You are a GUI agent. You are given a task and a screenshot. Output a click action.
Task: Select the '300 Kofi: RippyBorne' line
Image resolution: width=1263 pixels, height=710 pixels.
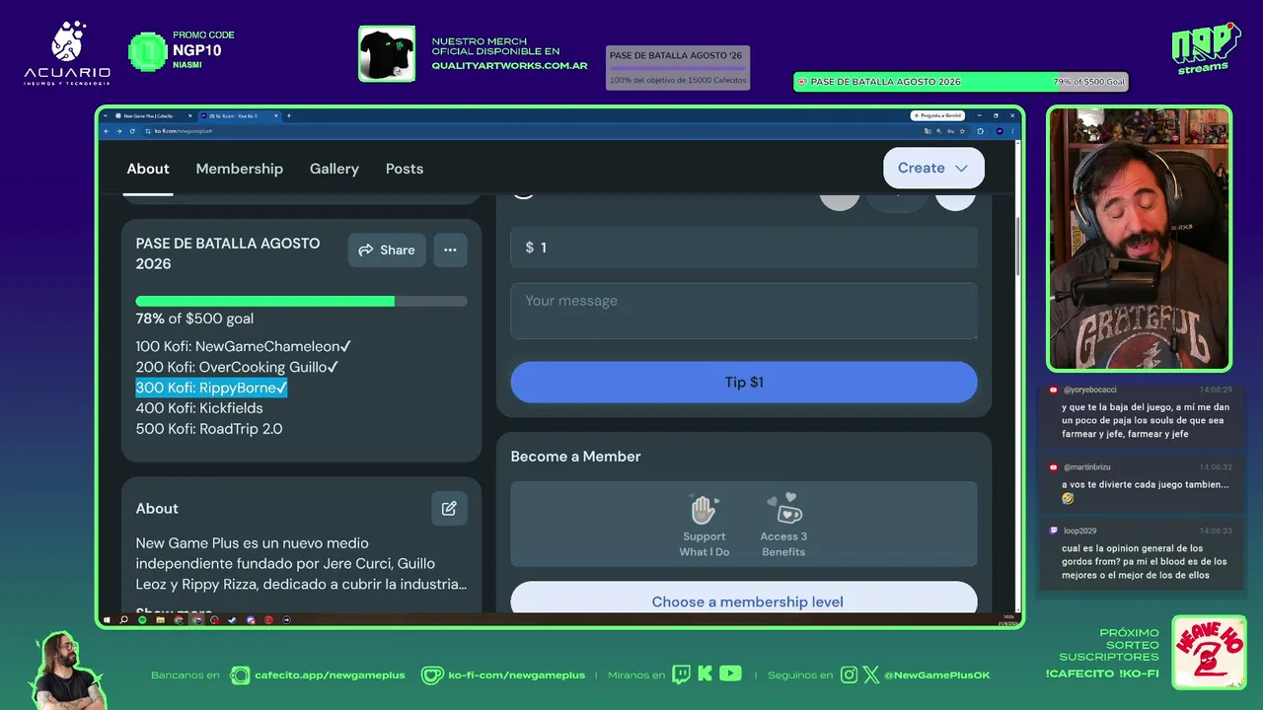pos(211,388)
